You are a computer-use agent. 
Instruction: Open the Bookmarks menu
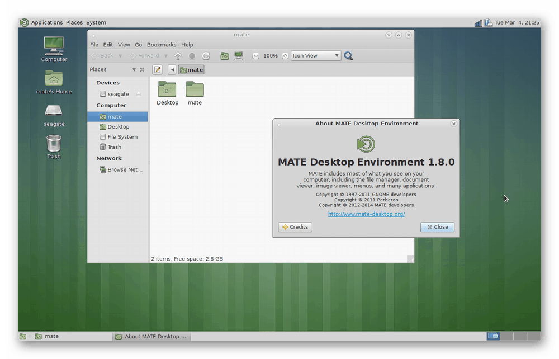tap(162, 45)
